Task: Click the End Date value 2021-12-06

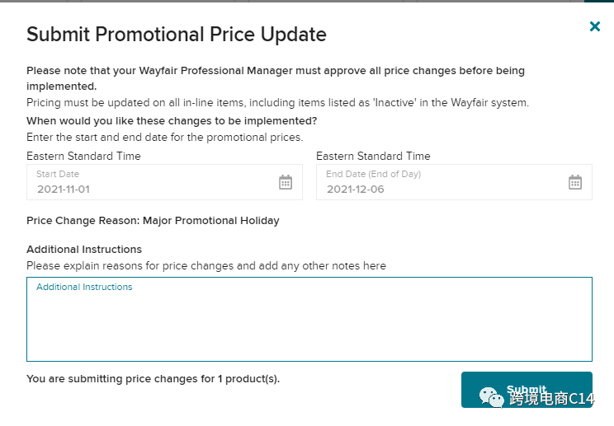Action: click(x=355, y=189)
